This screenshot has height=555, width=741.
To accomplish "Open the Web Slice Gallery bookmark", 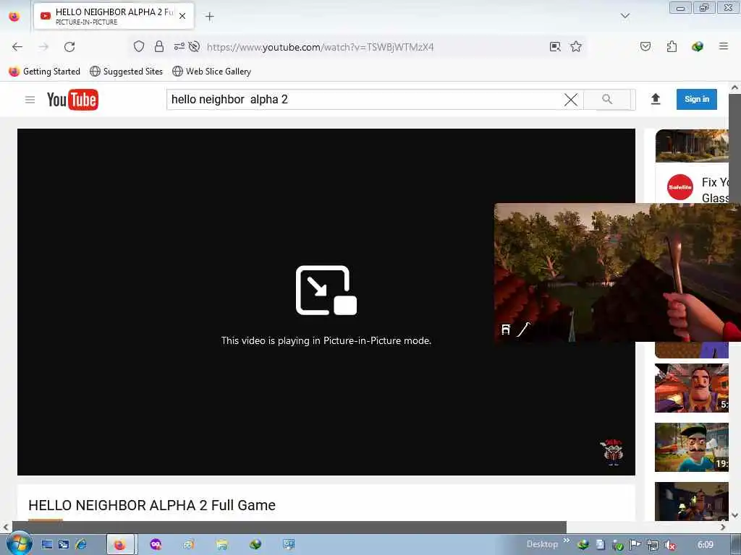I will pos(212,72).
